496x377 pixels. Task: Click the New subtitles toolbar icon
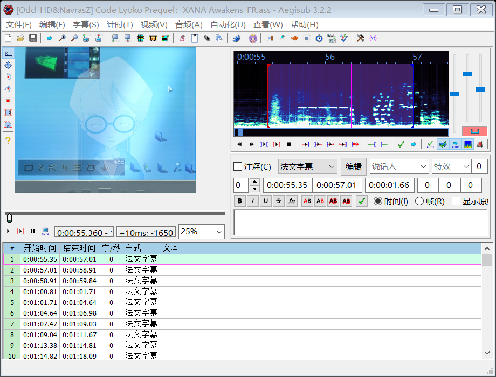(x=8, y=39)
